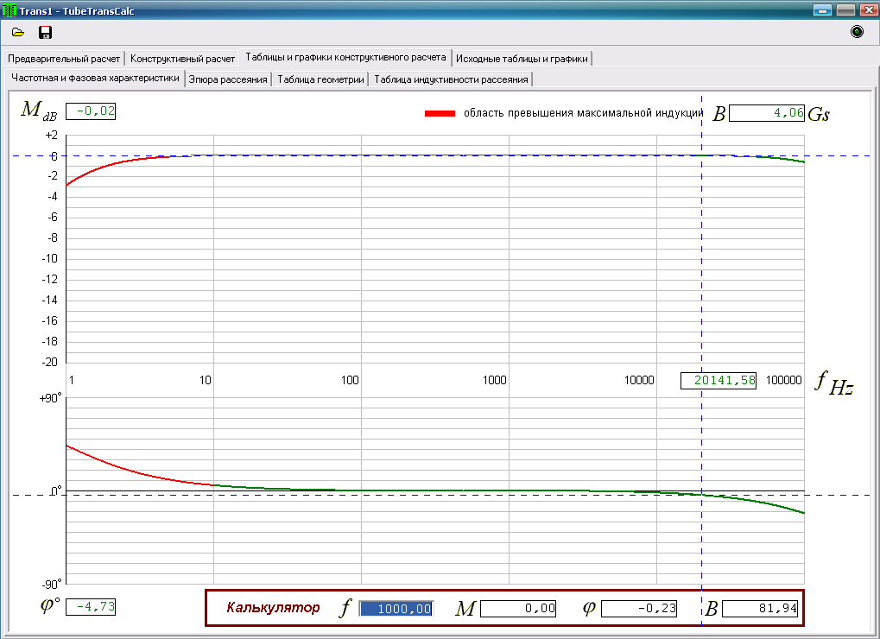This screenshot has width=880, height=639.
Task: Select Таблицы и графики конструктивного расчета tab
Action: (345, 57)
